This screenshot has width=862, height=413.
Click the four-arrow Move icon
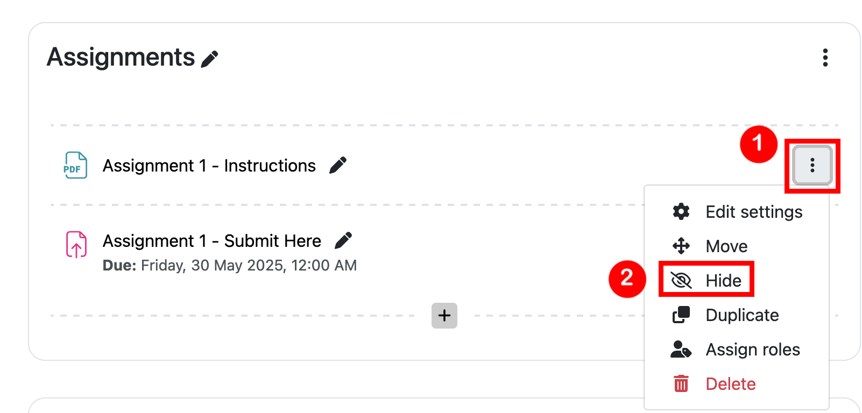[x=681, y=246]
